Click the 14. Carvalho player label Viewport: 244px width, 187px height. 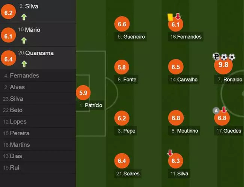coord(184,80)
